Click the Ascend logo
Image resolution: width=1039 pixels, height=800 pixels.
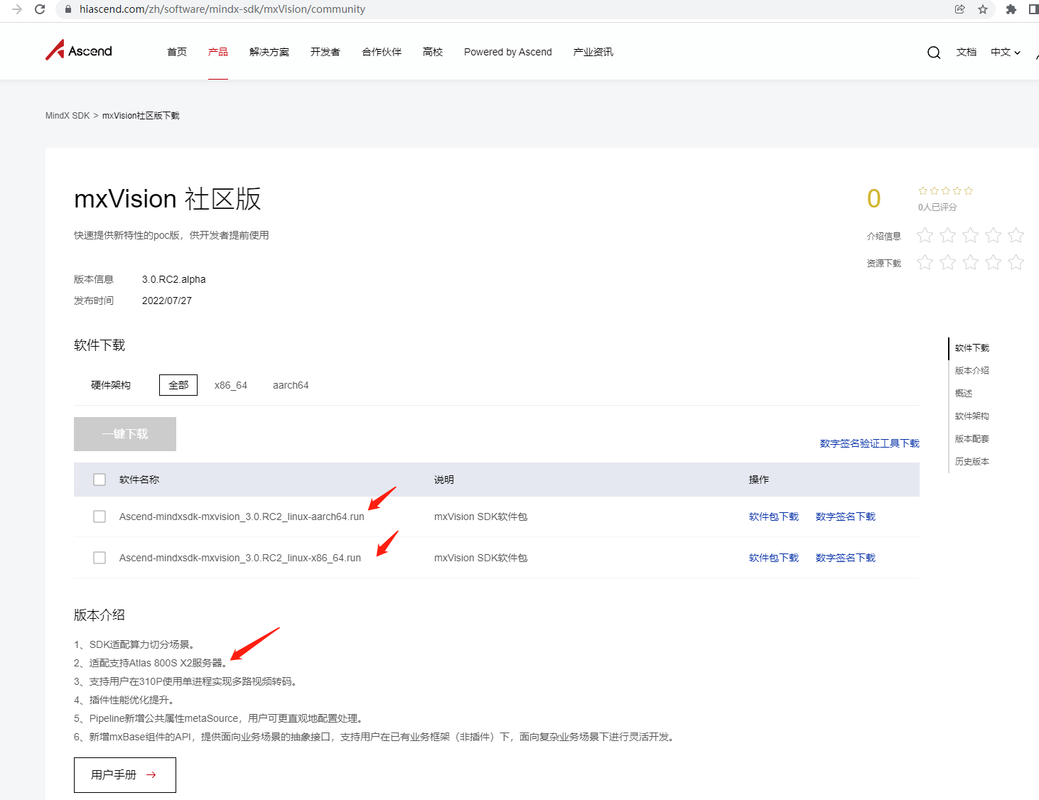tap(79, 50)
